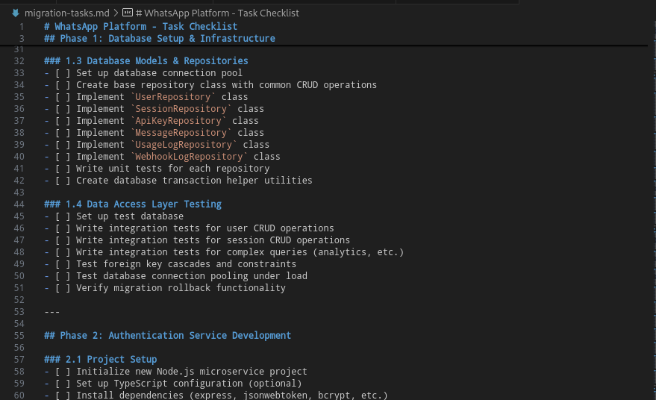Click the `WebhookLogRepository` code span

pos(190,157)
